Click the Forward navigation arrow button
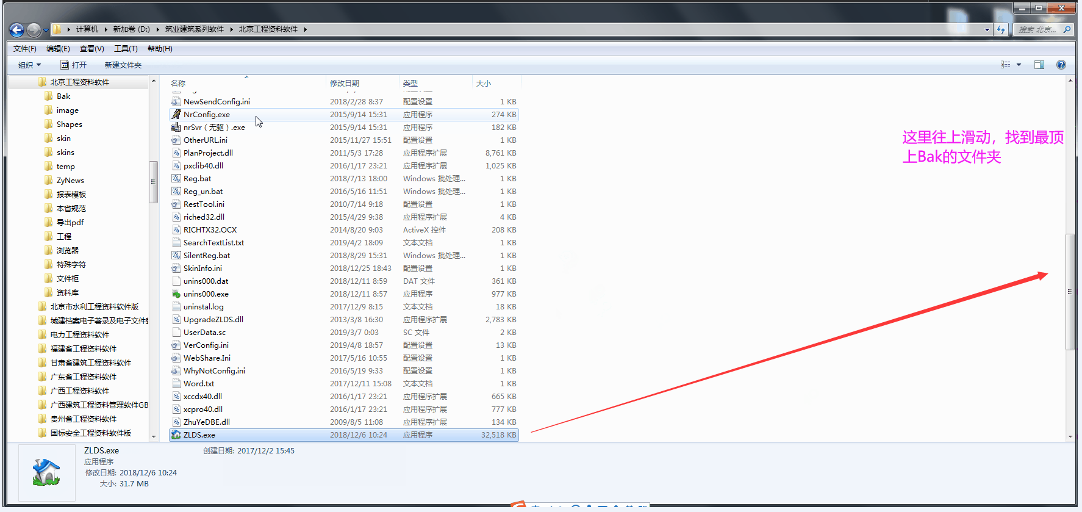This screenshot has width=1082, height=512. (x=34, y=29)
